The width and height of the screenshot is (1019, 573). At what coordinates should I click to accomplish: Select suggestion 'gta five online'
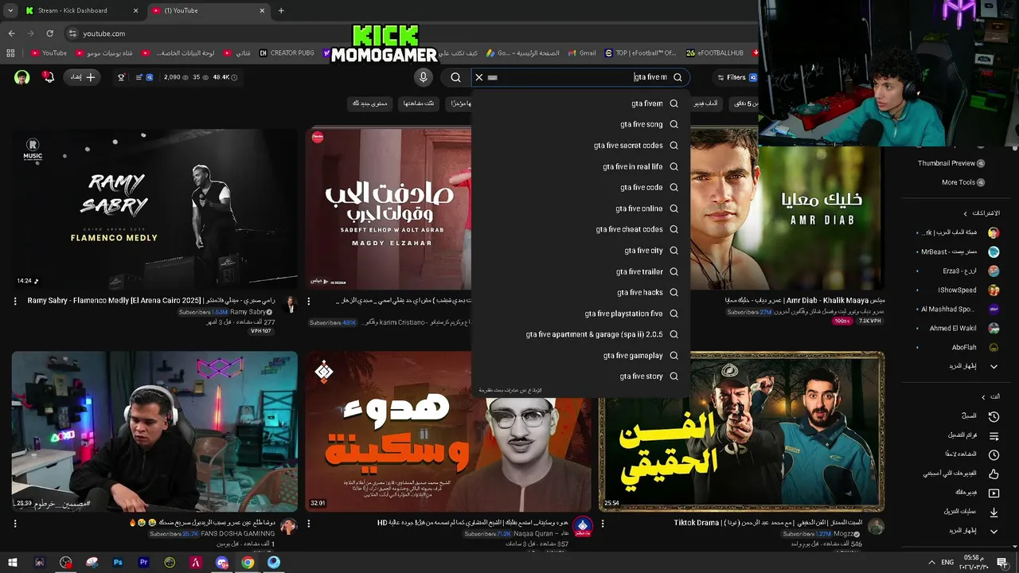coord(580,209)
